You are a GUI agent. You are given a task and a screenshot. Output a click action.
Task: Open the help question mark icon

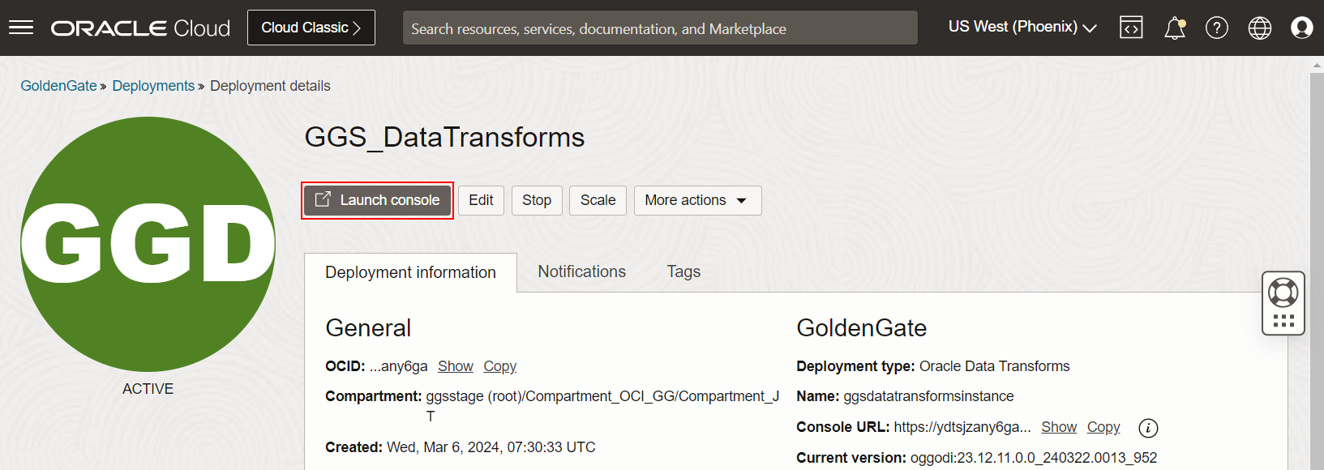(1217, 28)
